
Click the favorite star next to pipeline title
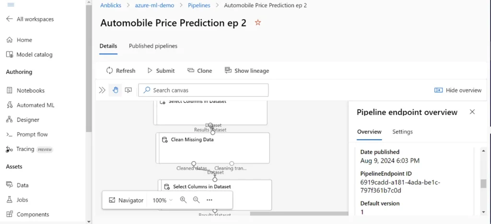click(258, 22)
